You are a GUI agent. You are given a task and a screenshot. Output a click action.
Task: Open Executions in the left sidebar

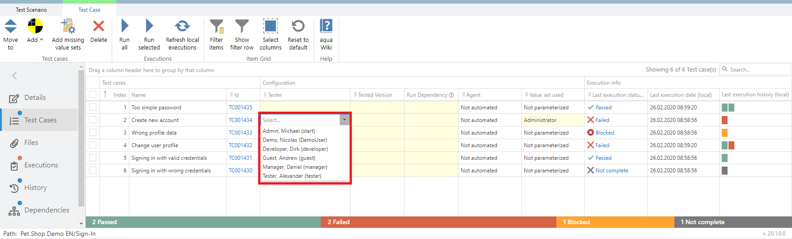click(x=41, y=165)
